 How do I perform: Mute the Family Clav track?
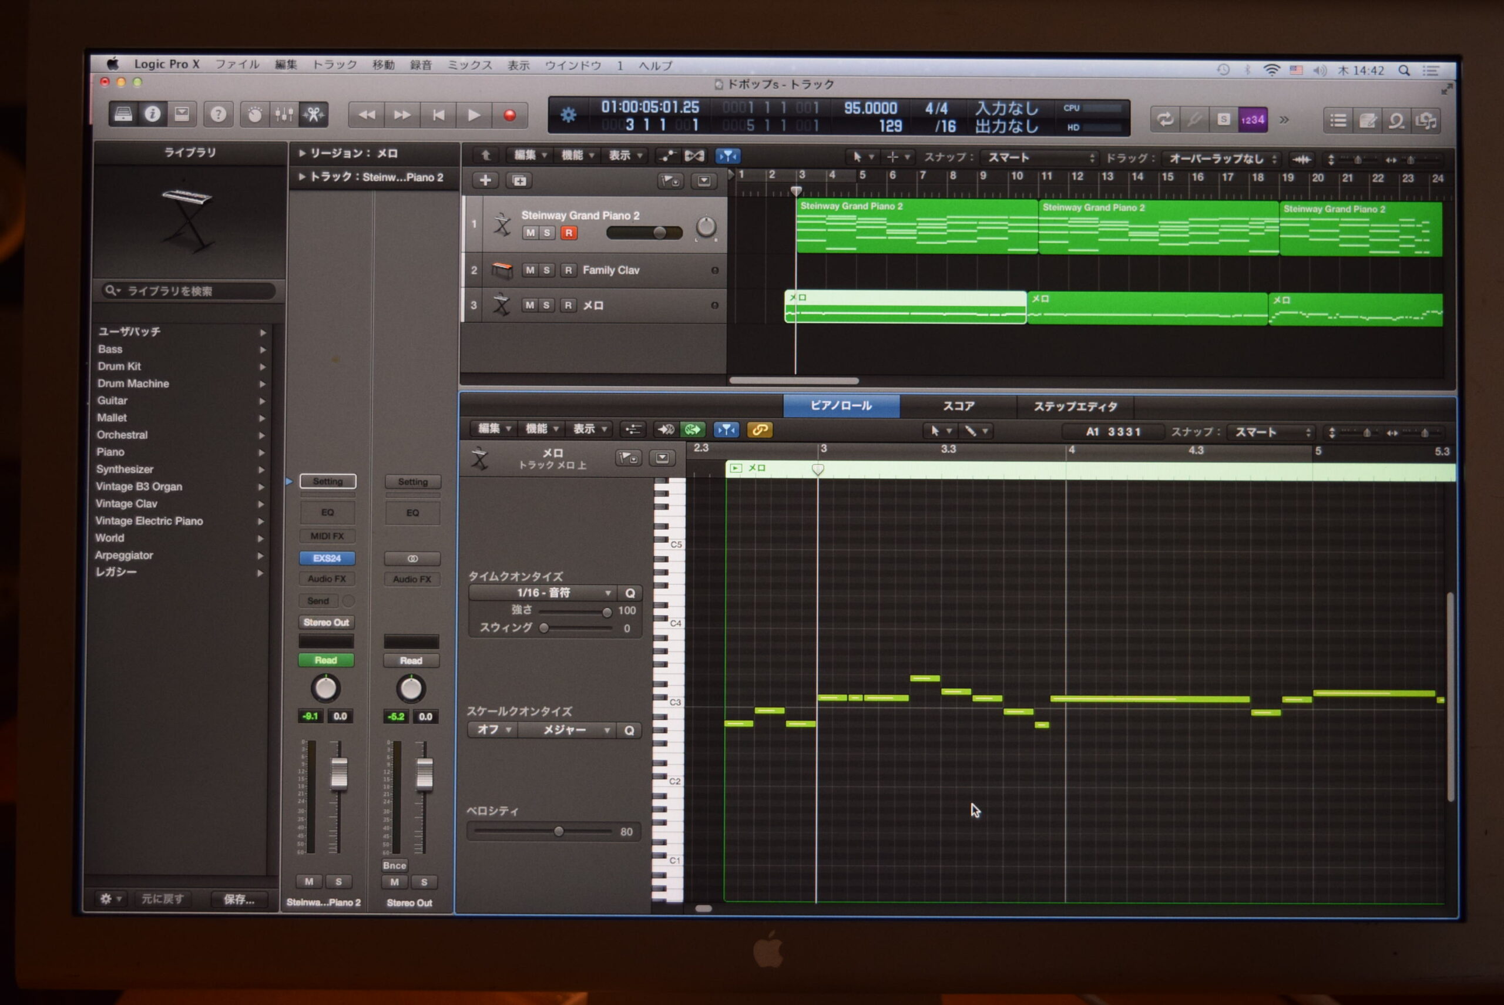[529, 270]
